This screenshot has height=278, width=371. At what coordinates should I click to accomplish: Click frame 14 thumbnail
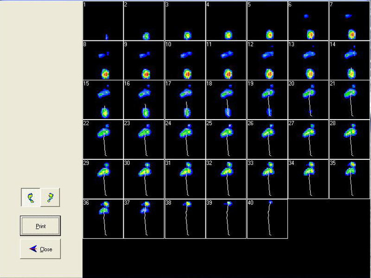point(350,60)
